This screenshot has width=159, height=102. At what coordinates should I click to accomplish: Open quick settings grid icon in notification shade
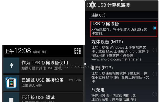coord(77,51)
